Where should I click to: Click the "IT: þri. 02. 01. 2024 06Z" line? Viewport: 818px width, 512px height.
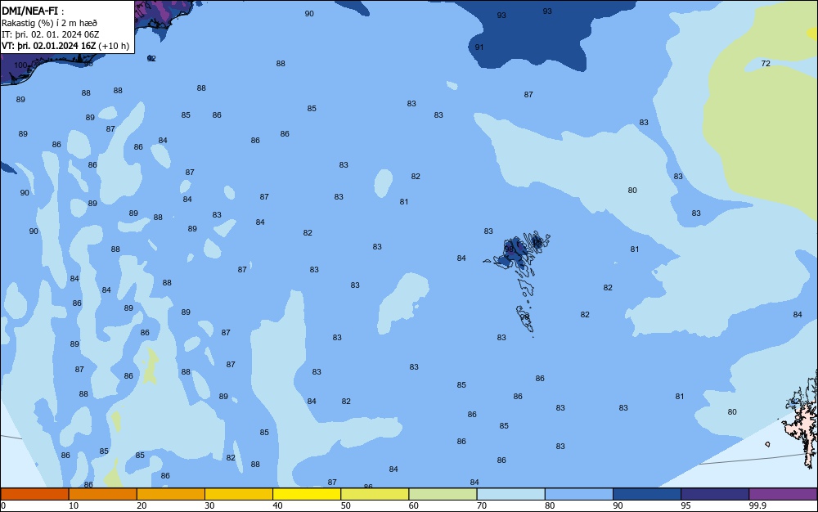[x=51, y=34]
